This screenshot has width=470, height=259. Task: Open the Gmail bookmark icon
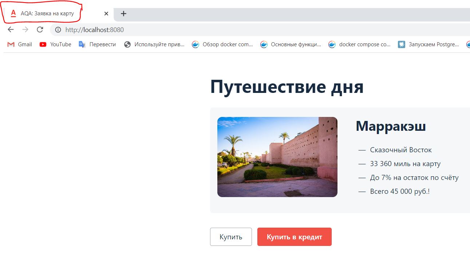10,44
